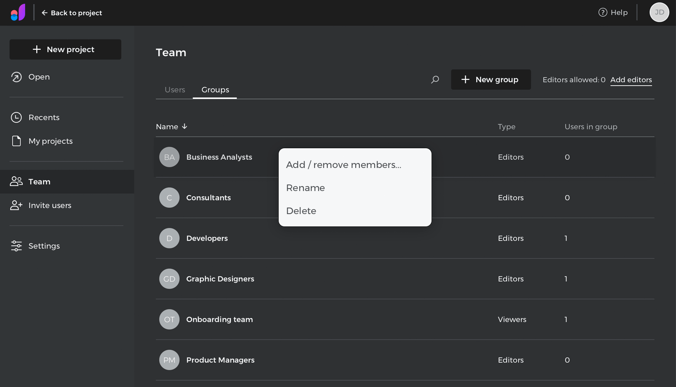The height and width of the screenshot is (387, 676).
Task: Select the Graphic Designers group name
Action: point(220,279)
